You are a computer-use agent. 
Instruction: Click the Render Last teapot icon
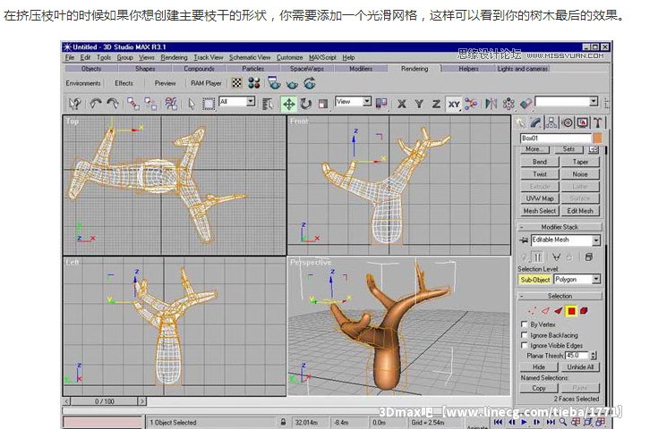(310, 83)
